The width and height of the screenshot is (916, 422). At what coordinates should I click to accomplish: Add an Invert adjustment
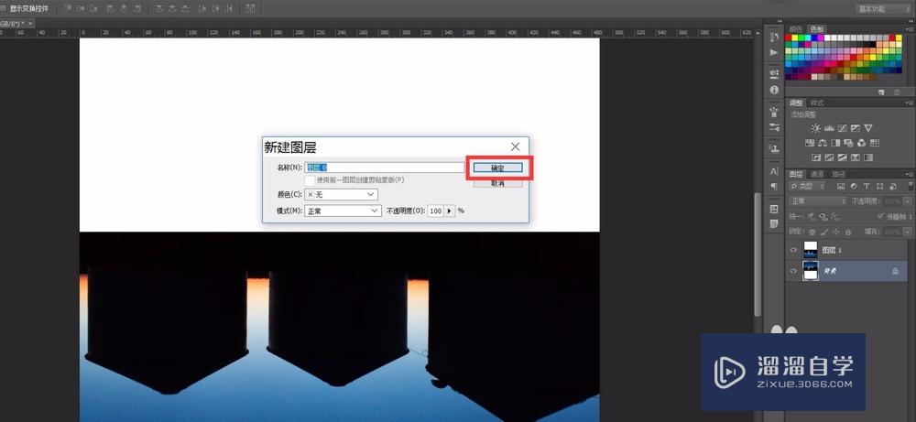click(816, 157)
